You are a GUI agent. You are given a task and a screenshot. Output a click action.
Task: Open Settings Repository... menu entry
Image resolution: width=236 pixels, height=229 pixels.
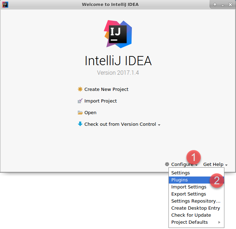[x=196, y=201]
